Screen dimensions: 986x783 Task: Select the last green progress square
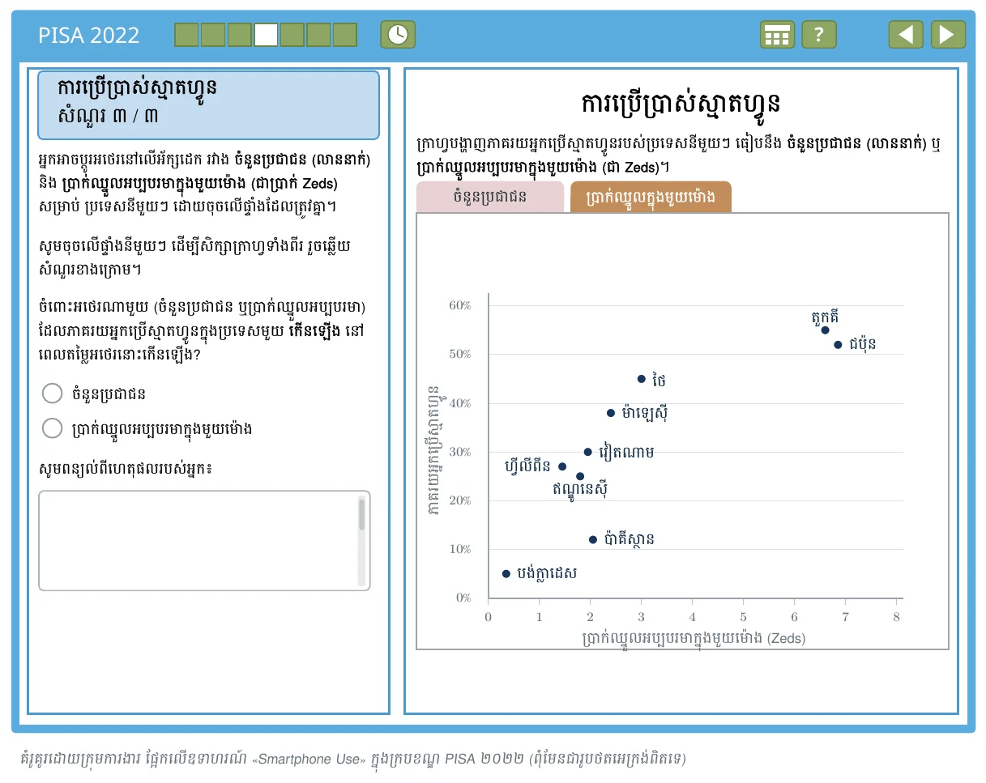click(345, 35)
